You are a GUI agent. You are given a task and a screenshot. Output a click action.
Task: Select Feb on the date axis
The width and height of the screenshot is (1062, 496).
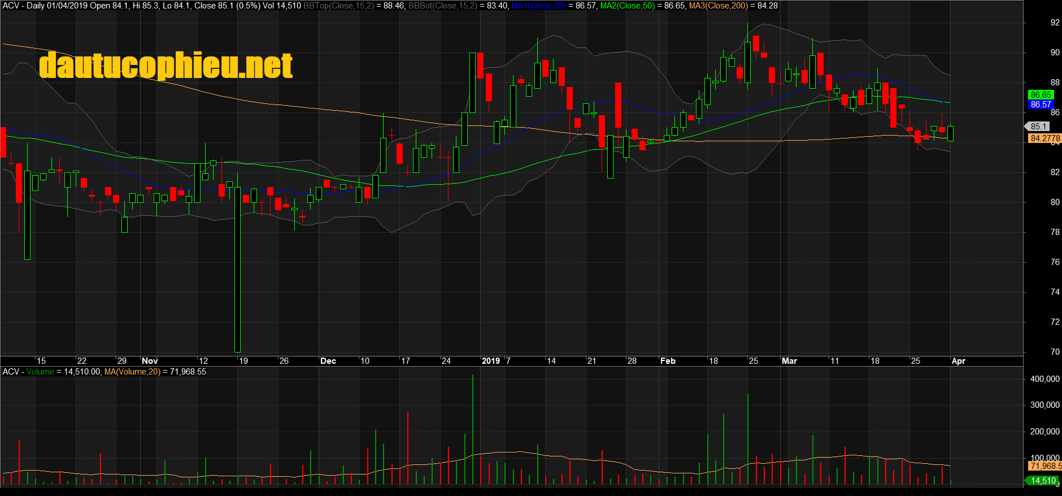668,361
